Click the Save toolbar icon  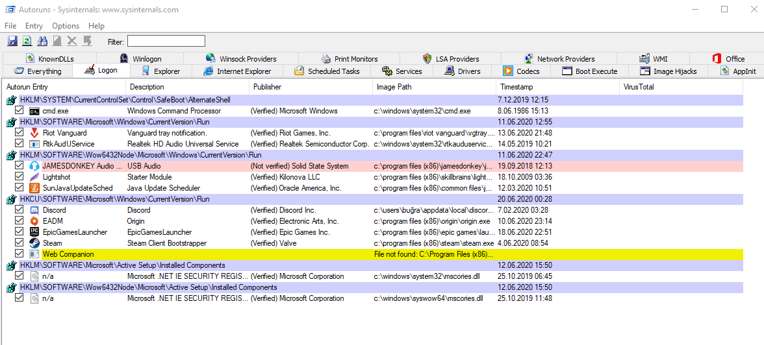coord(13,42)
